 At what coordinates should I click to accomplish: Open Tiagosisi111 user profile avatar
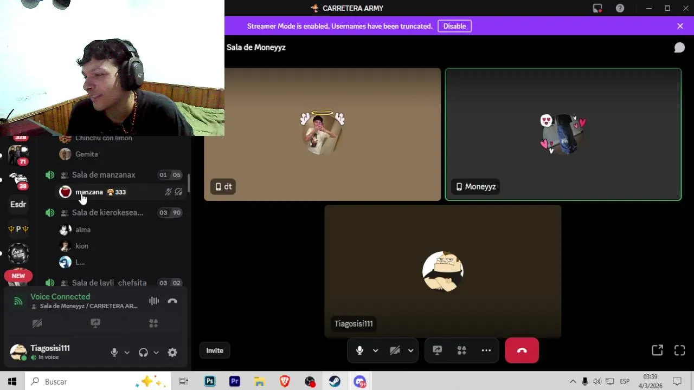click(18, 352)
